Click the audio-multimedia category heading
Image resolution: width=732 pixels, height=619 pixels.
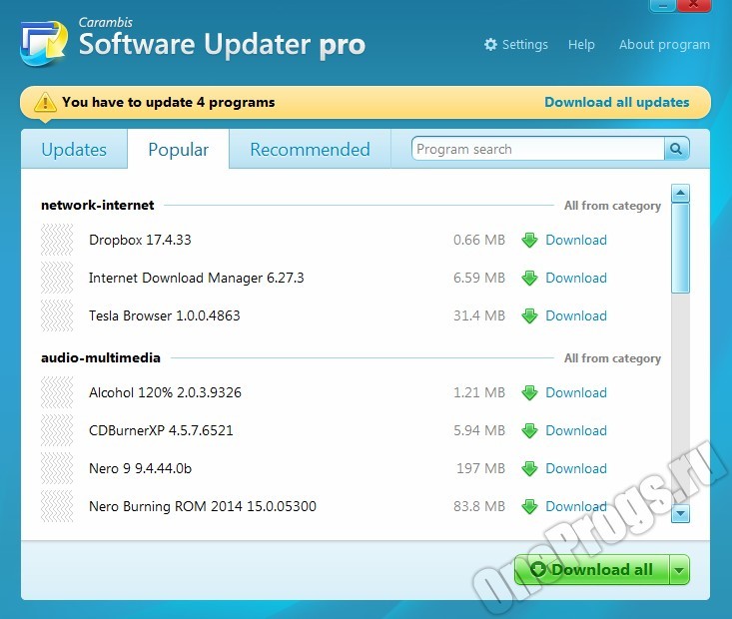pos(101,357)
